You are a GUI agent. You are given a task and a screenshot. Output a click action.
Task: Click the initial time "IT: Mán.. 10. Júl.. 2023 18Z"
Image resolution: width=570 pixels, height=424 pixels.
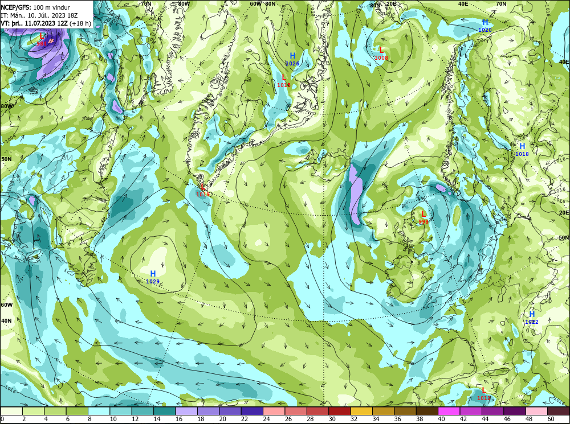39,15
